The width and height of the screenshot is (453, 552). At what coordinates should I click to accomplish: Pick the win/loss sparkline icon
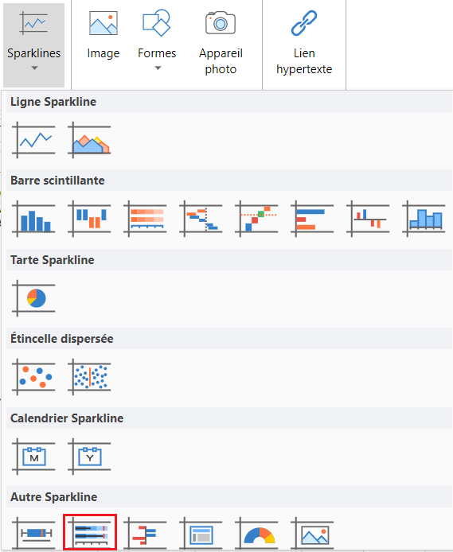(89, 219)
